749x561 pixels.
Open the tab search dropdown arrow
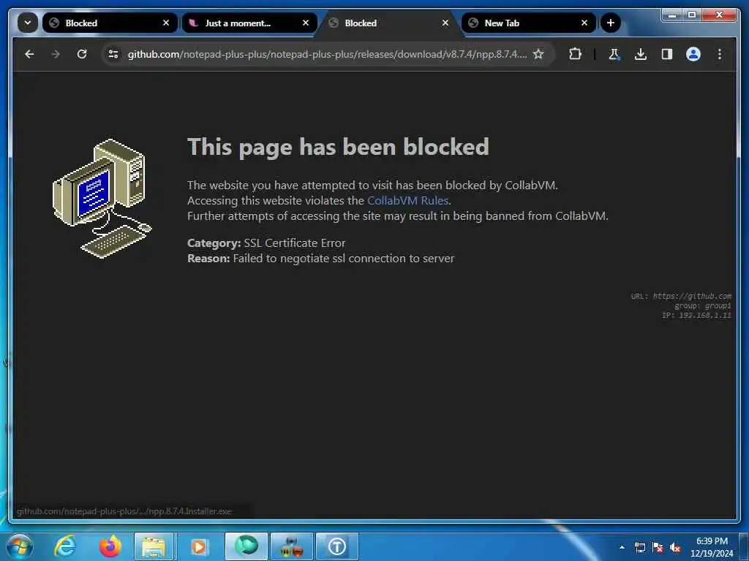[x=28, y=23]
